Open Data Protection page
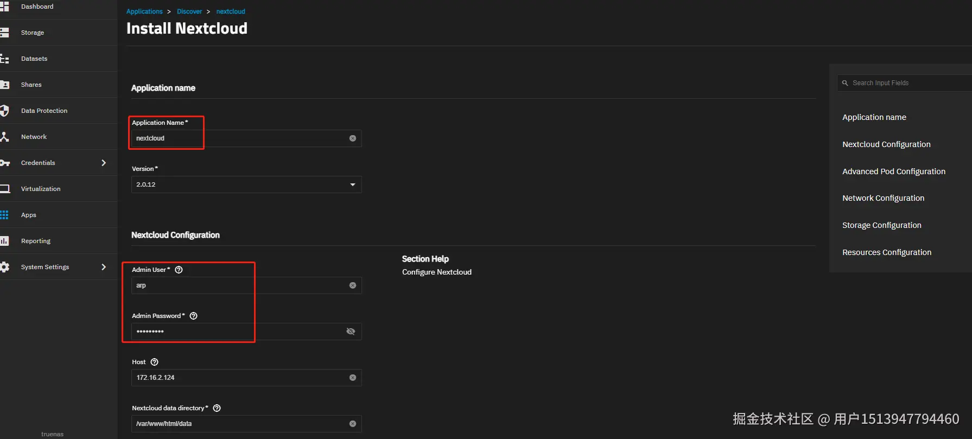Image resolution: width=972 pixels, height=439 pixels. [x=45, y=111]
